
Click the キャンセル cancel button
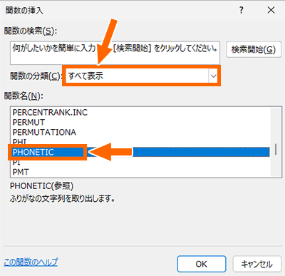click(x=256, y=264)
